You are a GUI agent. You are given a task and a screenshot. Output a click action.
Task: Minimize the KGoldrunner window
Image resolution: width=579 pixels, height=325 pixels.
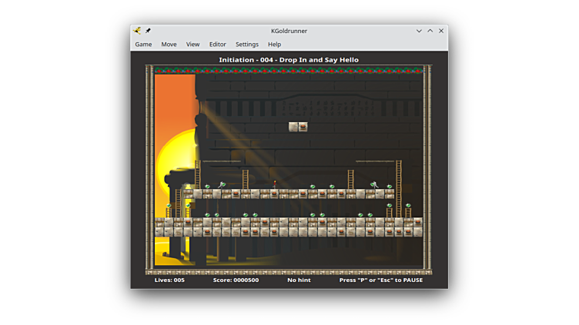point(419,31)
